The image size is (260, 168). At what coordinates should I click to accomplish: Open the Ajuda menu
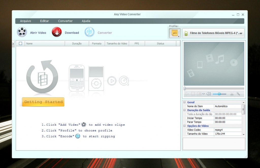pos(86,21)
